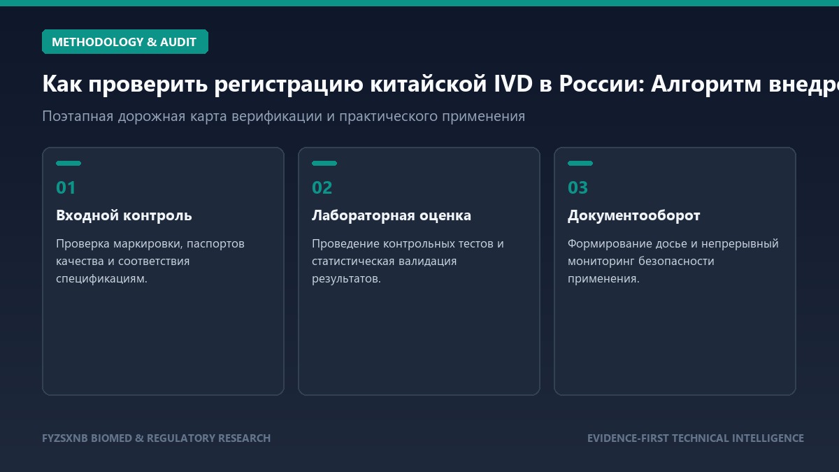
Task: Click subtitle 'Поэтапная дорожная карта верификации'
Action: point(283,116)
